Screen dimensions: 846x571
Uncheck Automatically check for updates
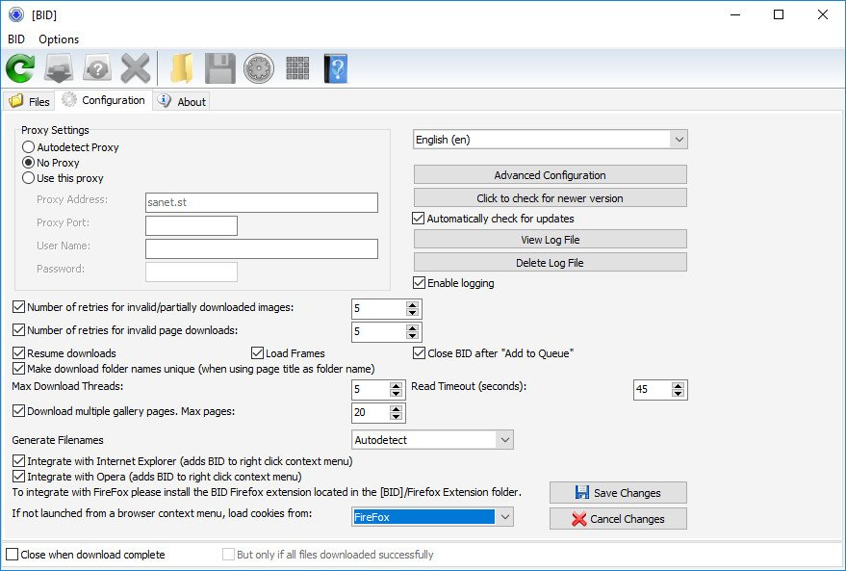click(x=418, y=218)
